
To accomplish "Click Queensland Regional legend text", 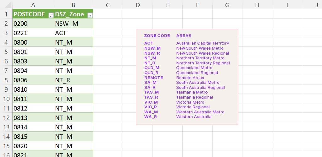I will pos(197,73).
